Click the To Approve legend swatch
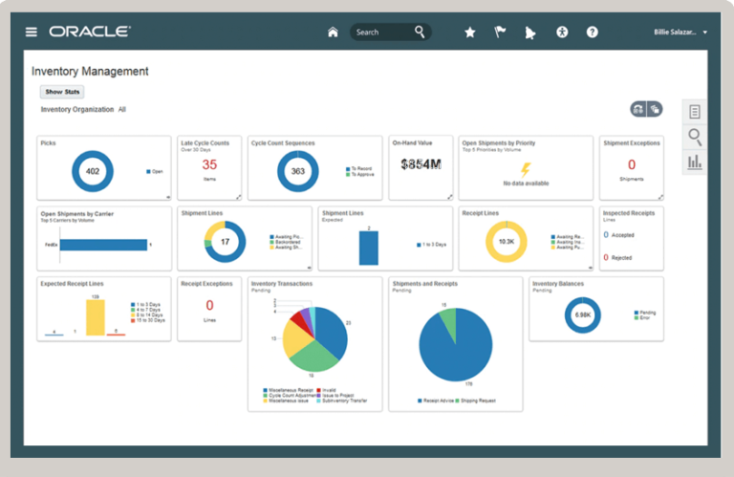The image size is (734, 477). [348, 174]
